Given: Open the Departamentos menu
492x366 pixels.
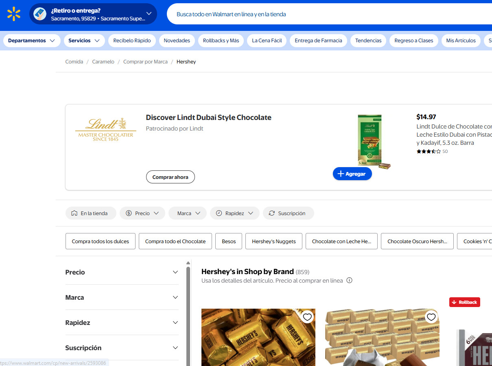Looking at the screenshot, I should coord(32,41).
